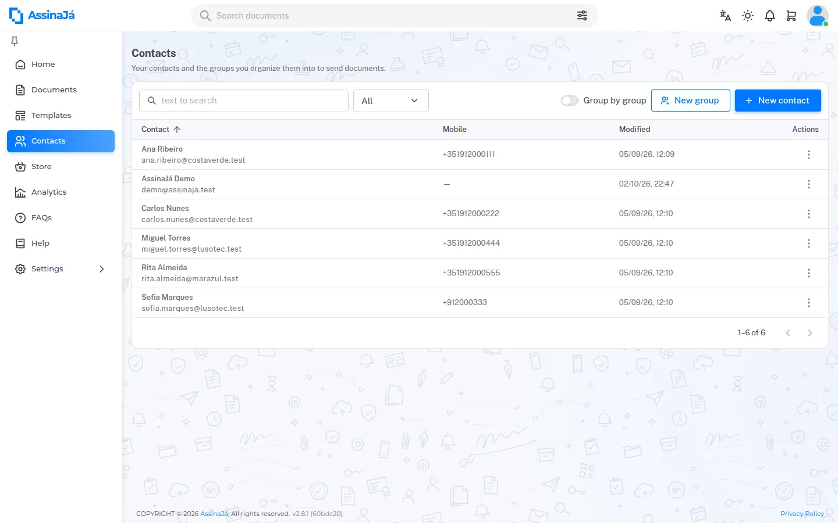Open actions menu for Ana Ribeiro

808,155
